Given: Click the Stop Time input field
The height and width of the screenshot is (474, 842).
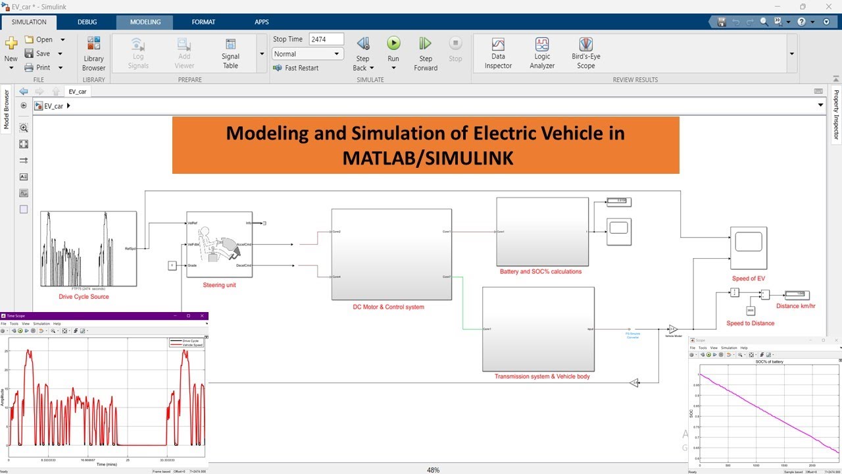Looking at the screenshot, I should pos(326,39).
